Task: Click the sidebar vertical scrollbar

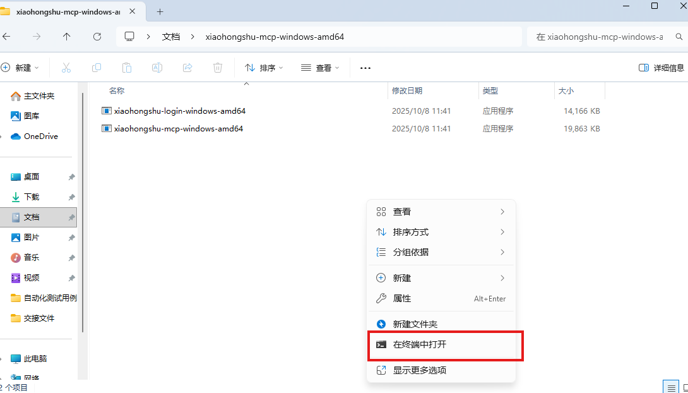Action: [83, 212]
